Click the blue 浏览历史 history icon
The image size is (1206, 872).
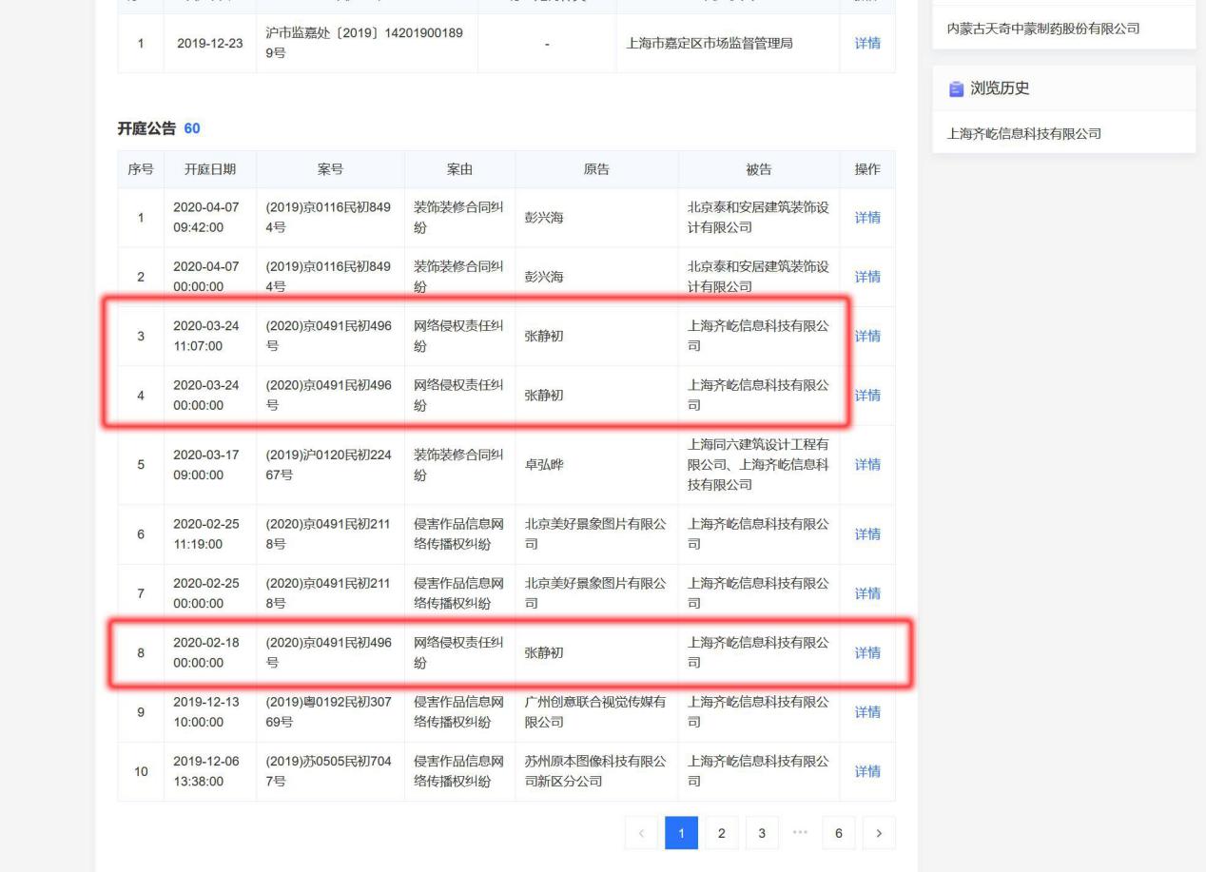tap(953, 88)
